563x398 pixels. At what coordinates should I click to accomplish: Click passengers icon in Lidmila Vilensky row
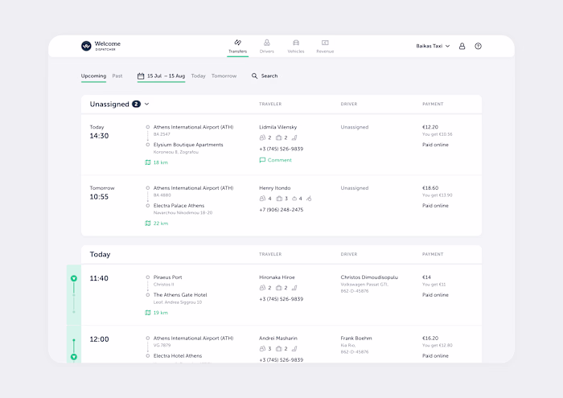(x=262, y=137)
